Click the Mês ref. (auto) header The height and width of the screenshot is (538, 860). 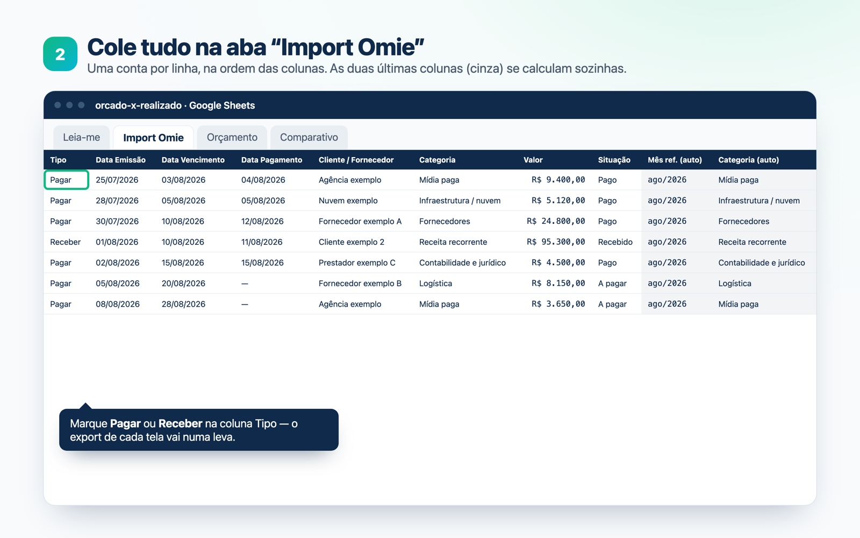click(675, 160)
